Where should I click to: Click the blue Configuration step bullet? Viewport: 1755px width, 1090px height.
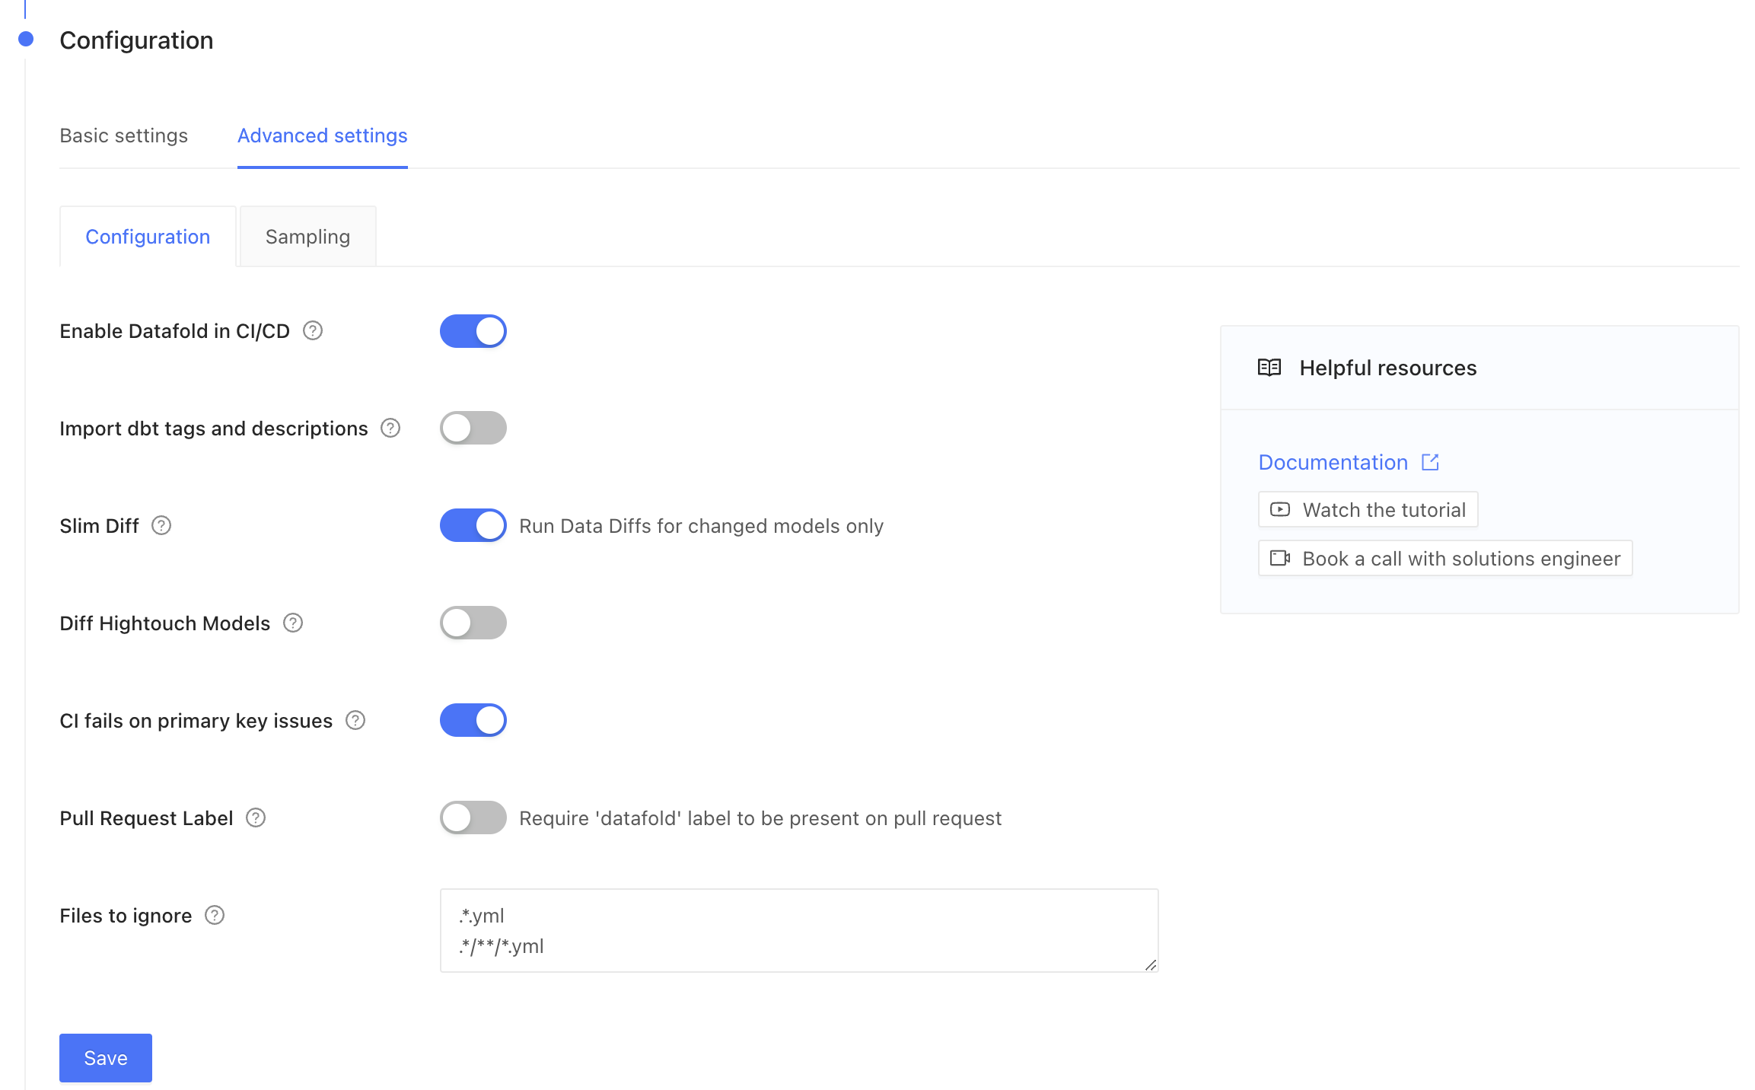(26, 39)
